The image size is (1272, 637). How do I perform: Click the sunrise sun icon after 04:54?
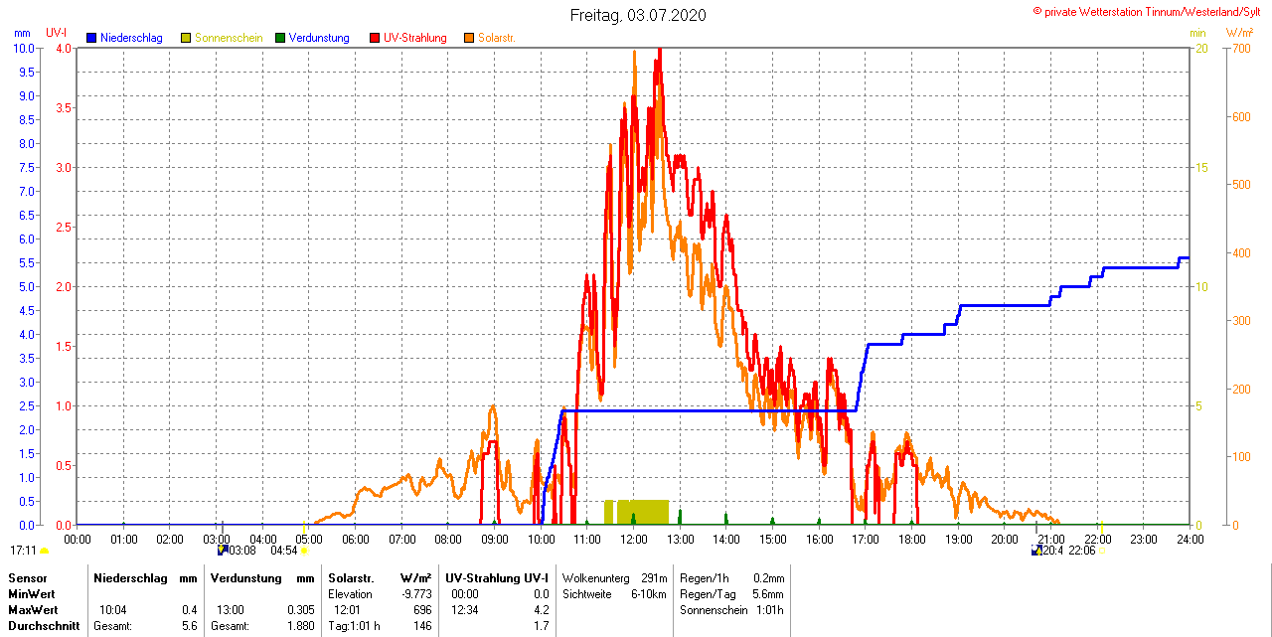pos(305,550)
